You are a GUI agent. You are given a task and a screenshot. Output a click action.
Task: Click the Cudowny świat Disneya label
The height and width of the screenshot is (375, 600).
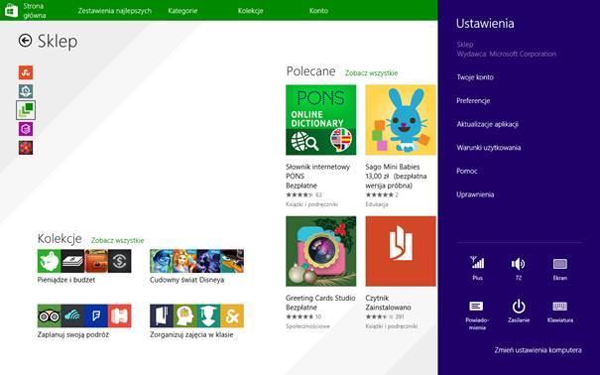pos(186,280)
